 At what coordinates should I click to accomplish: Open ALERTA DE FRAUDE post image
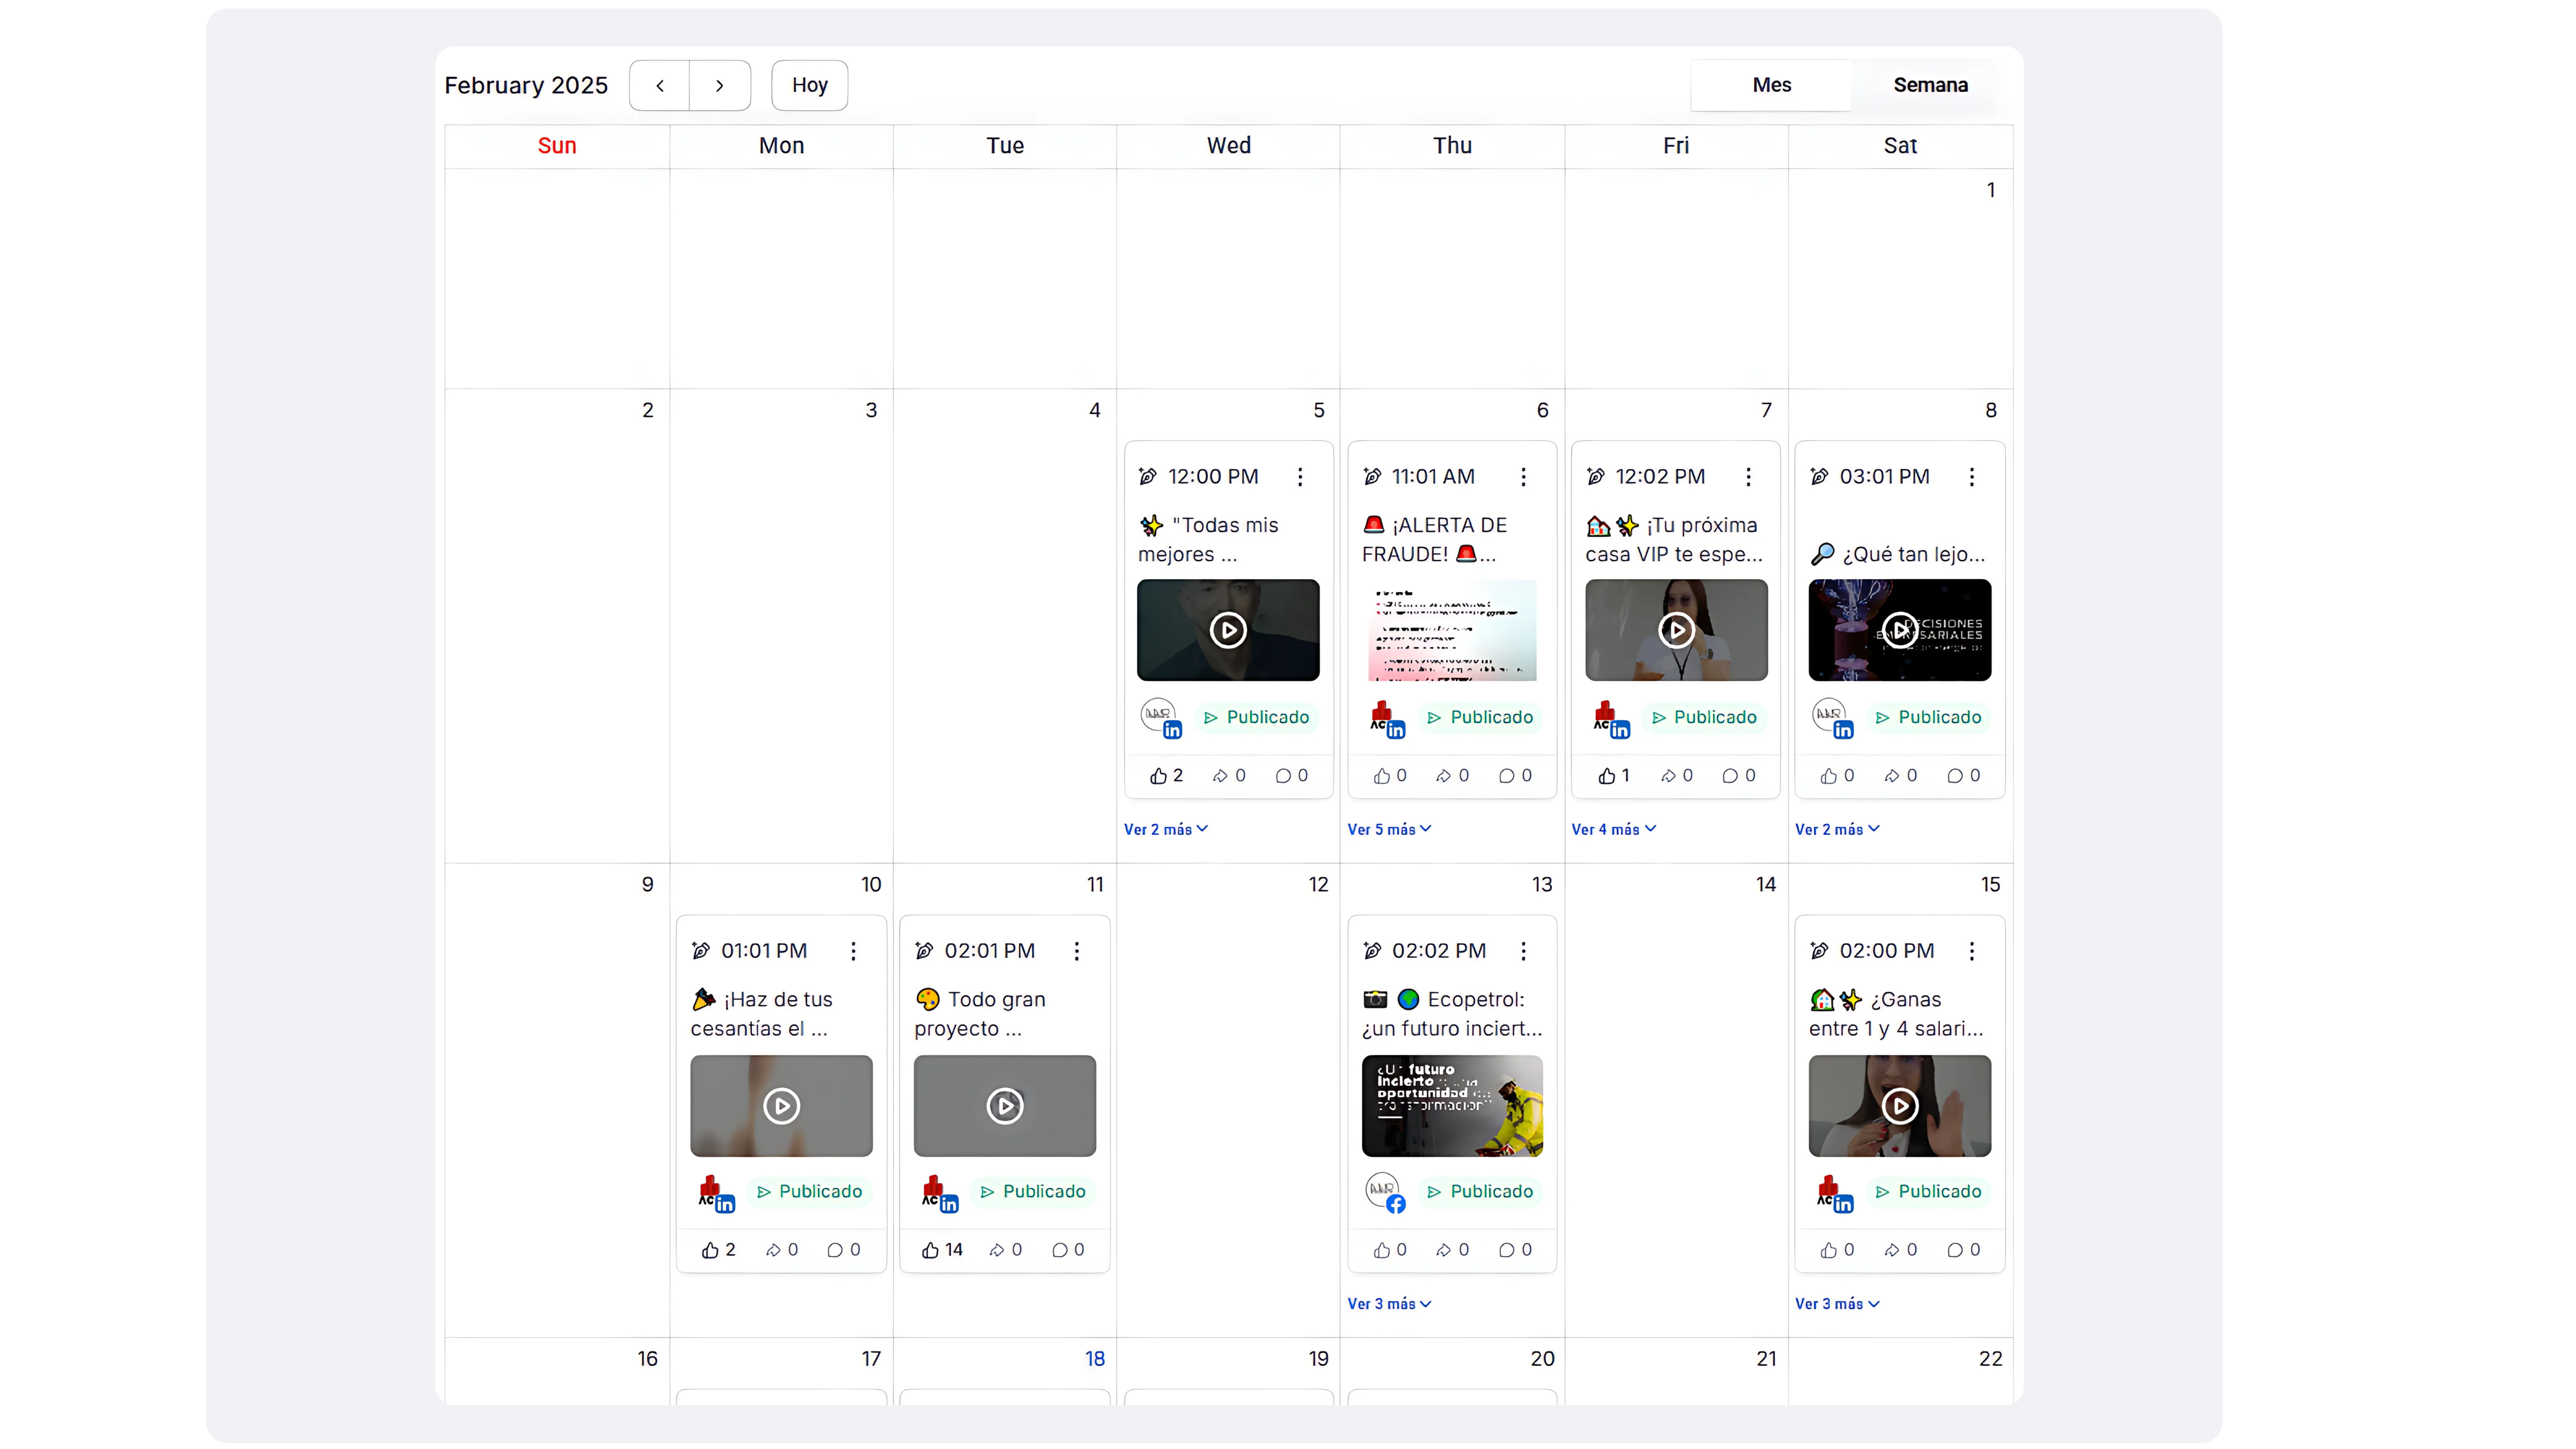point(1452,630)
